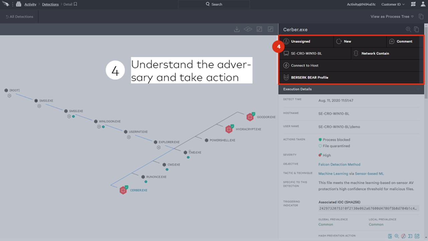Click magnifier icon in Cerber.exe header
Viewport: 428px width, 241px height.
coord(408,29)
